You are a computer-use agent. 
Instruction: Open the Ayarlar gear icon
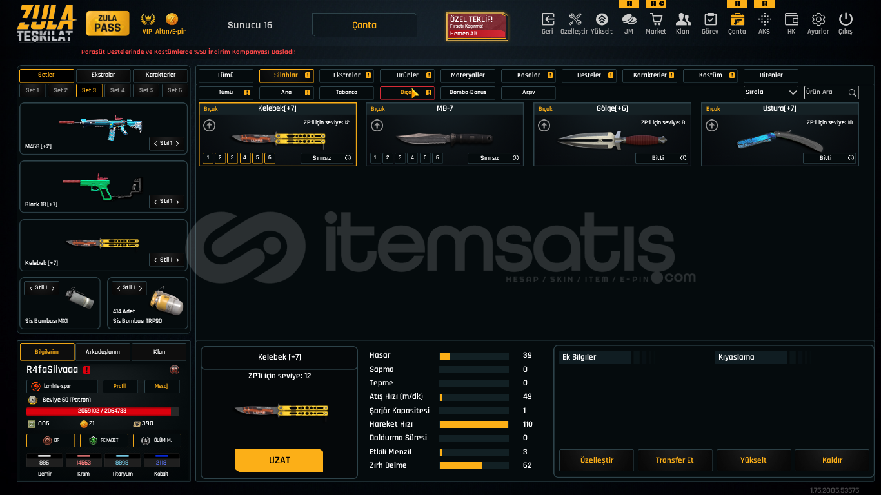tap(818, 19)
